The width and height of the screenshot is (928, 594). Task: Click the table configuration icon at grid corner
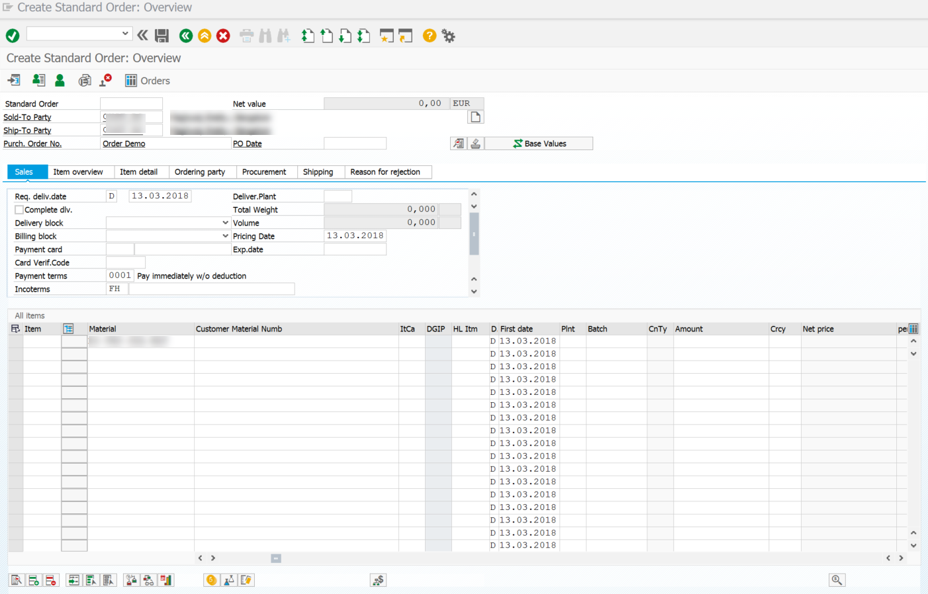(x=913, y=329)
